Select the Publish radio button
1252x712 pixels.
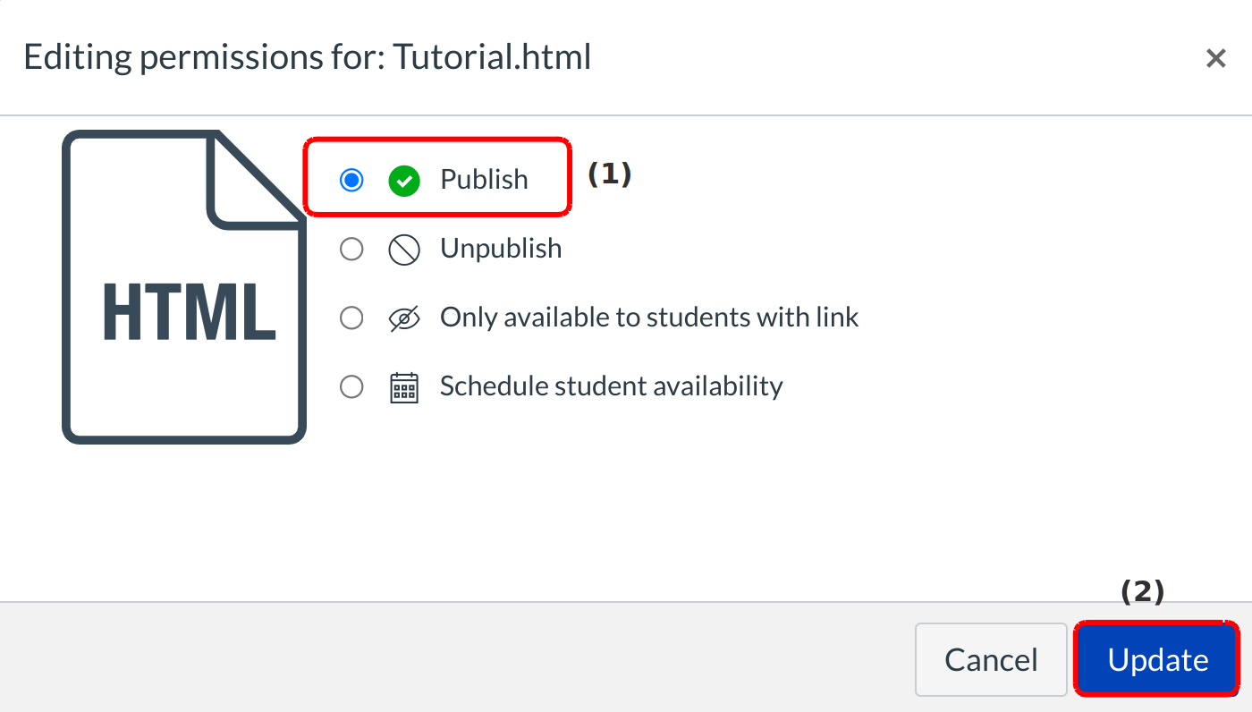(x=352, y=180)
